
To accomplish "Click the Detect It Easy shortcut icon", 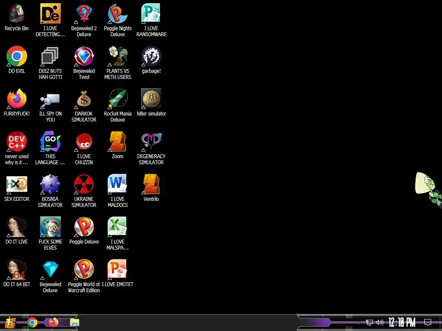I will (x=50, y=13).
